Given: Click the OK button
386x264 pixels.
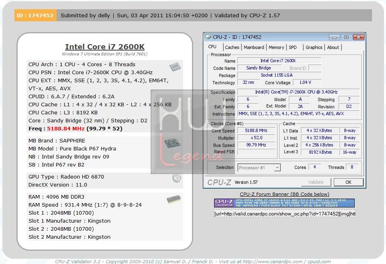Looking at the screenshot, I should (348, 182).
